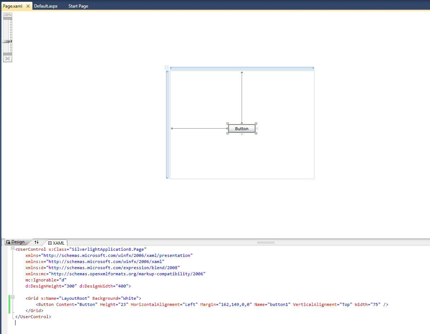Switch to the Default.aspx tab
430x334 pixels.
pos(46,6)
